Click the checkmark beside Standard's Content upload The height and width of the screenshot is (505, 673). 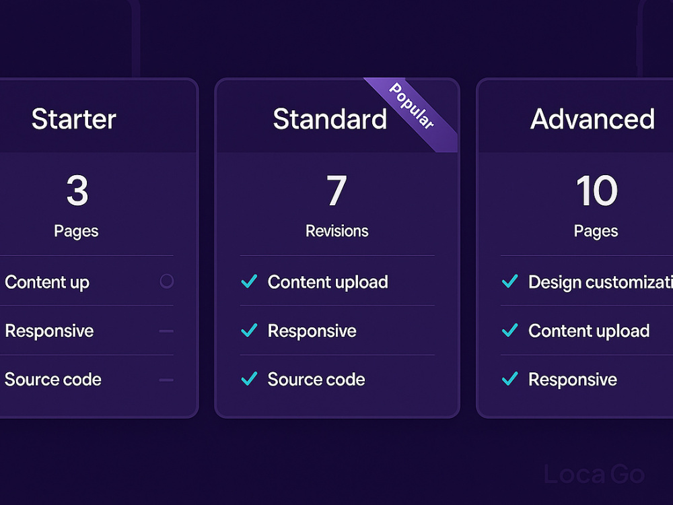coord(249,281)
